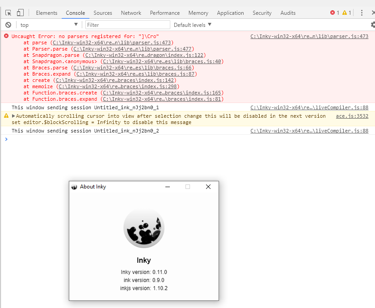Switch to the Elements tab
Viewport: 375px width, 308px height.
click(x=46, y=13)
